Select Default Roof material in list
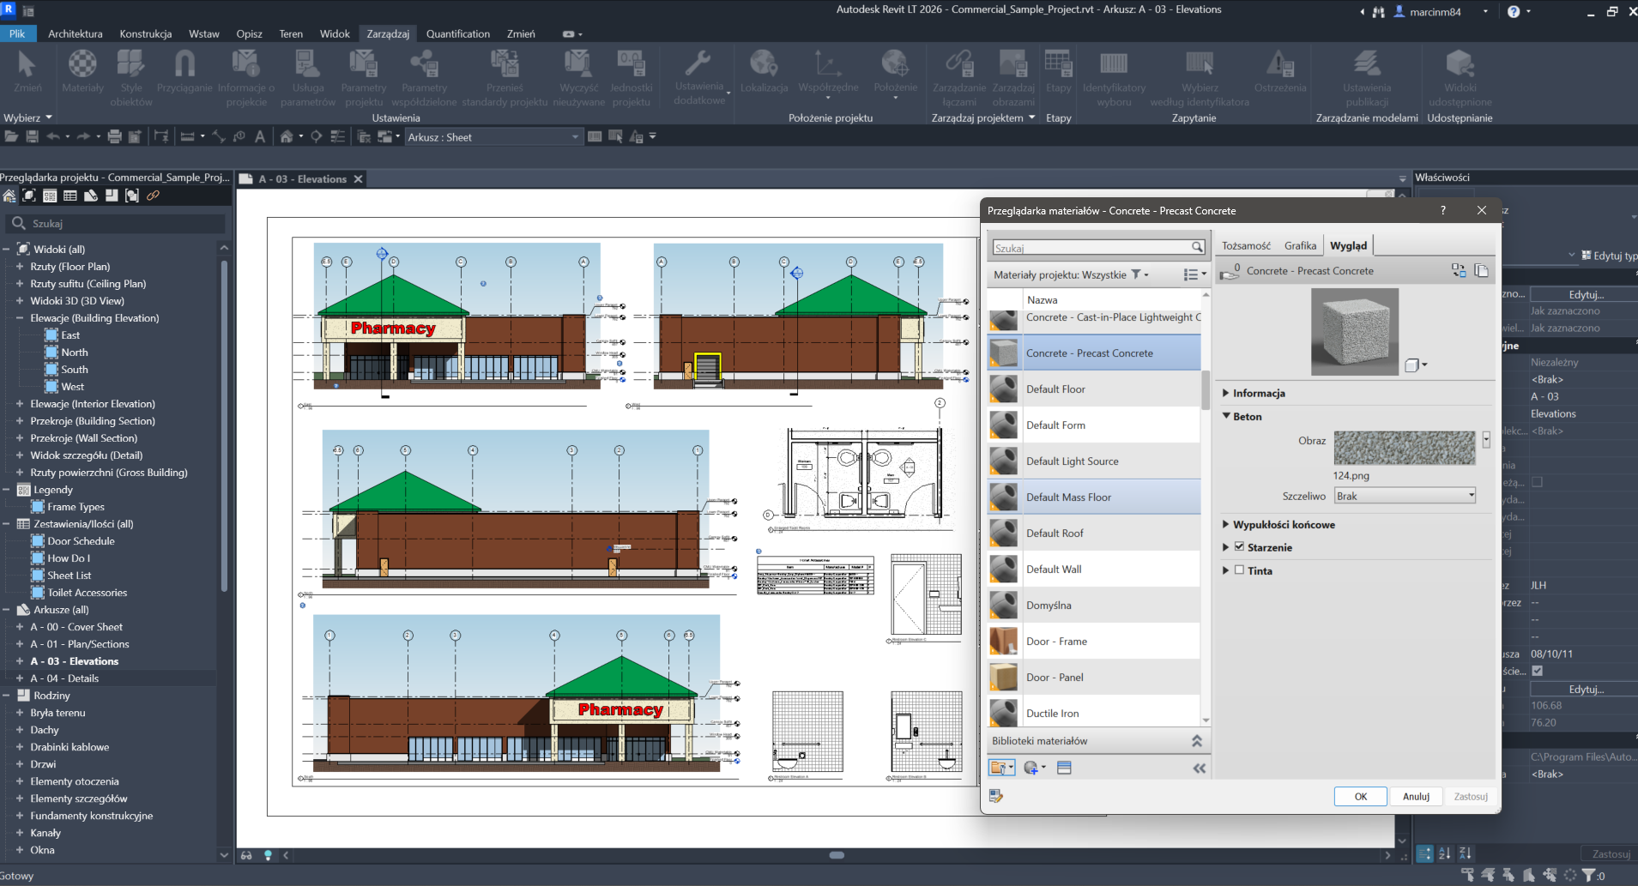Viewport: 1638px width, 886px height. pyautogui.click(x=1094, y=533)
